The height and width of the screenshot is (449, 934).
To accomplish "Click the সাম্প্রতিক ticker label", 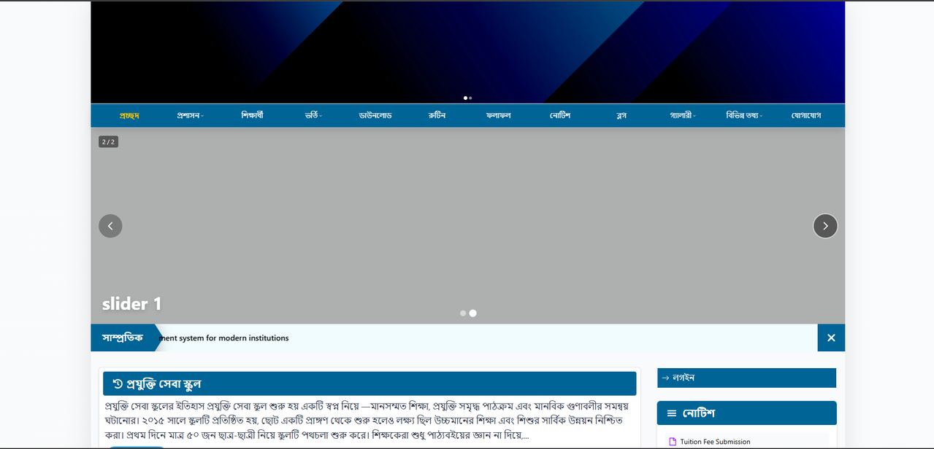I will (x=123, y=337).
